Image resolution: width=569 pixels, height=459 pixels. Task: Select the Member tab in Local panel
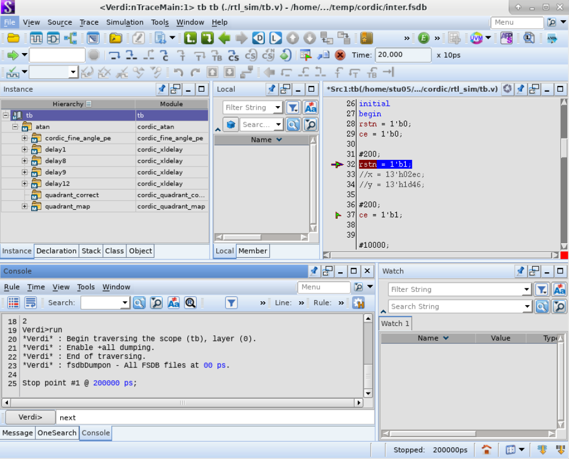(x=253, y=250)
